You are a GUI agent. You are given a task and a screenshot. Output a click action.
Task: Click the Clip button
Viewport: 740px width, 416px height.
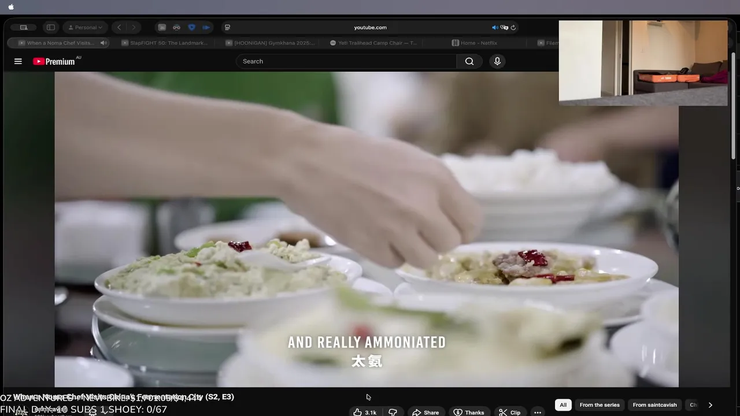[x=509, y=412]
